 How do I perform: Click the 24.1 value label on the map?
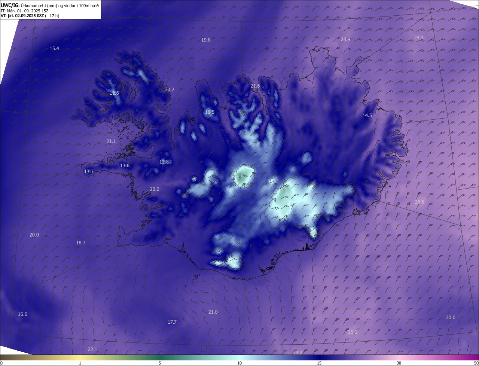tap(419, 37)
